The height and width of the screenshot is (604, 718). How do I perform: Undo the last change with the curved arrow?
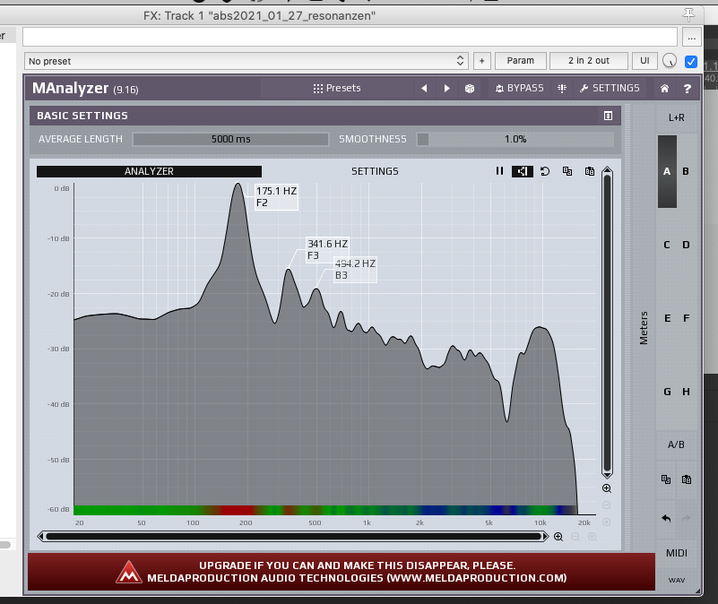(666, 518)
